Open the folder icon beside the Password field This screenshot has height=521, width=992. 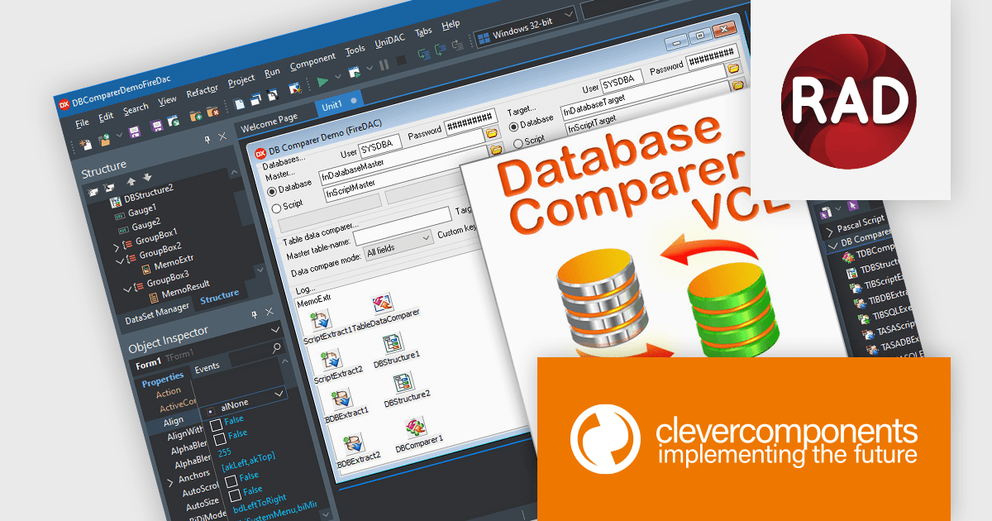[492, 133]
